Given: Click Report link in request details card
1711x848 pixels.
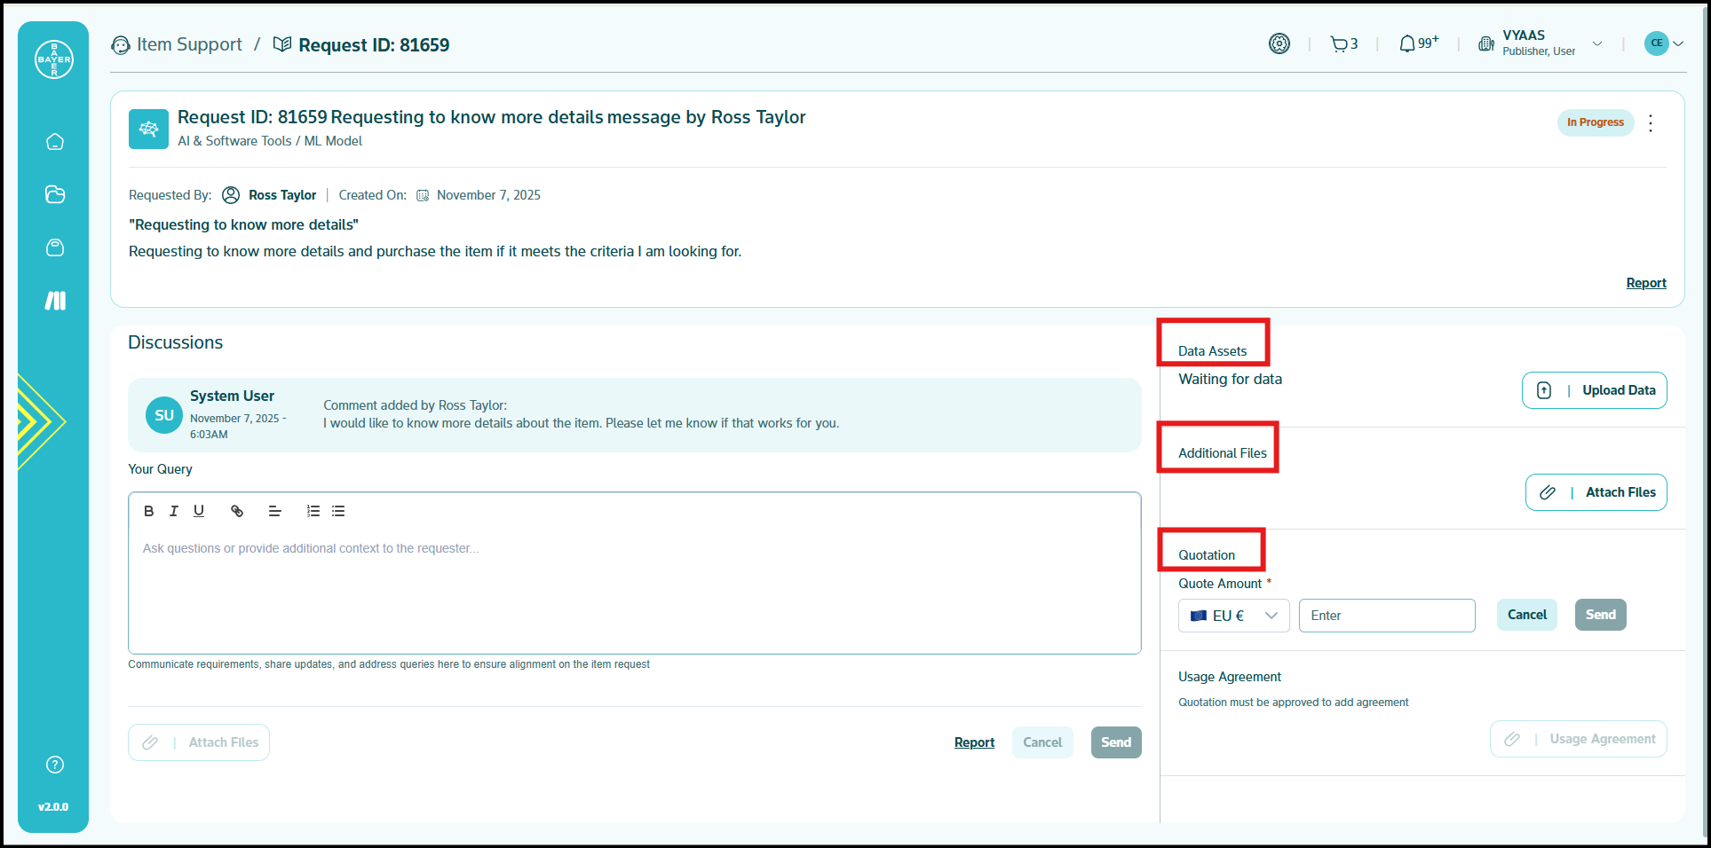Looking at the screenshot, I should (1645, 283).
